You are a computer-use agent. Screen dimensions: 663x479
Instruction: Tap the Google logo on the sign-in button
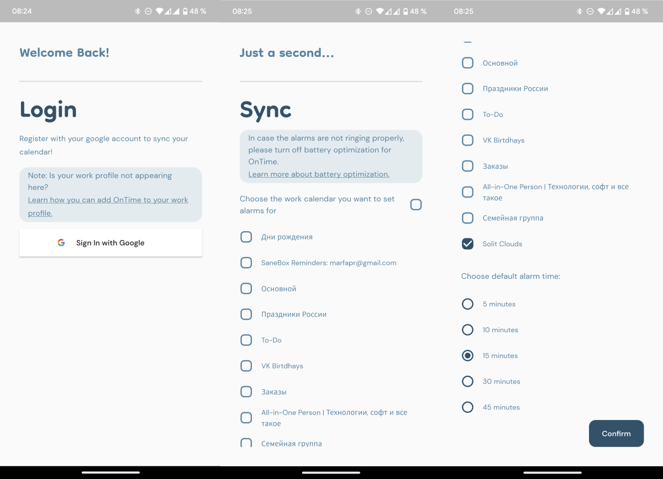coord(61,243)
